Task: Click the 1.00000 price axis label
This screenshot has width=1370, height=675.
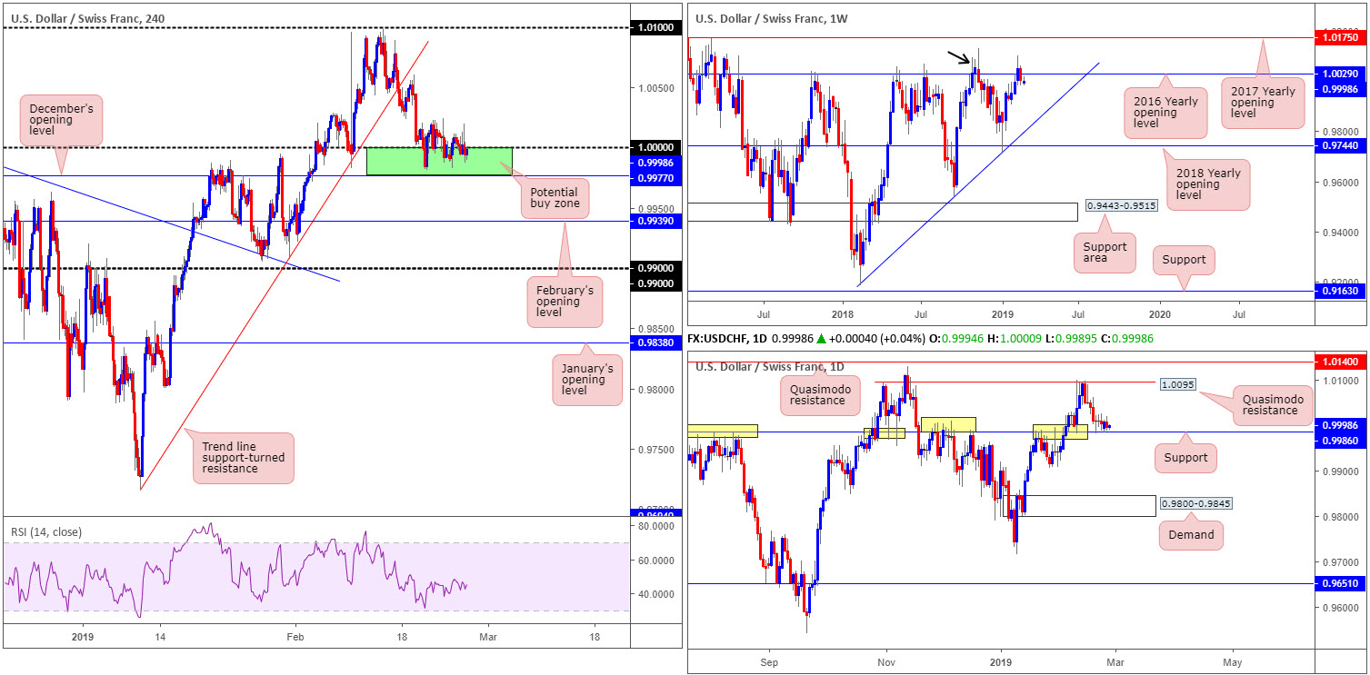Action: point(656,146)
